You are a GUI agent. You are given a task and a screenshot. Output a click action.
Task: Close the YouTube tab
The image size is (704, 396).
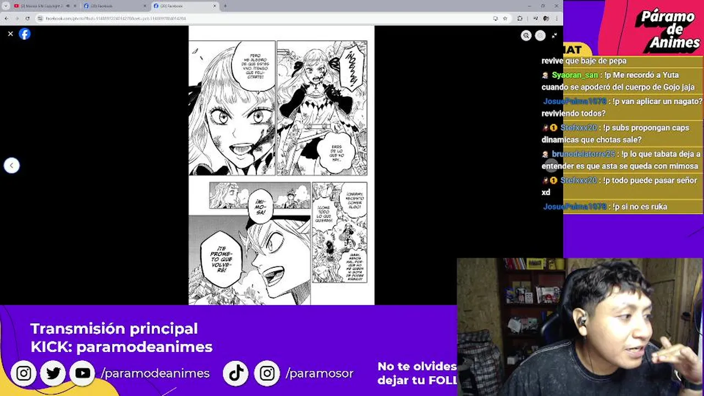(75, 5)
